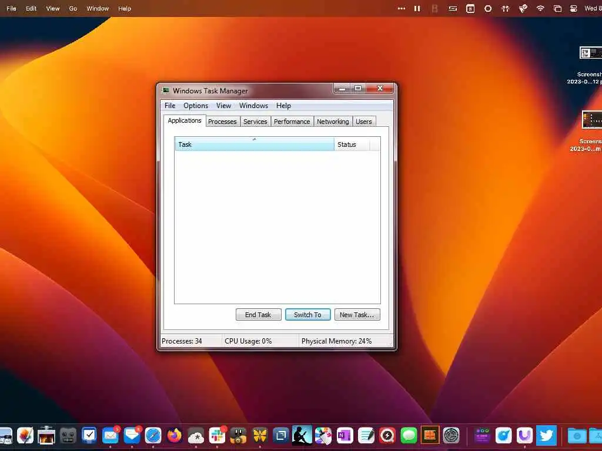
Task: Open the purple U-shaped app in Dock
Action: tap(525, 436)
